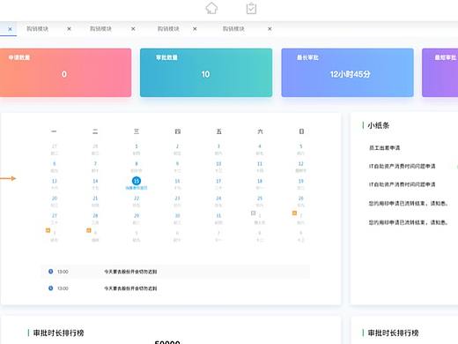This screenshot has height=344, width=458.
Task: Select date 10 in the calendar
Action: [218, 164]
